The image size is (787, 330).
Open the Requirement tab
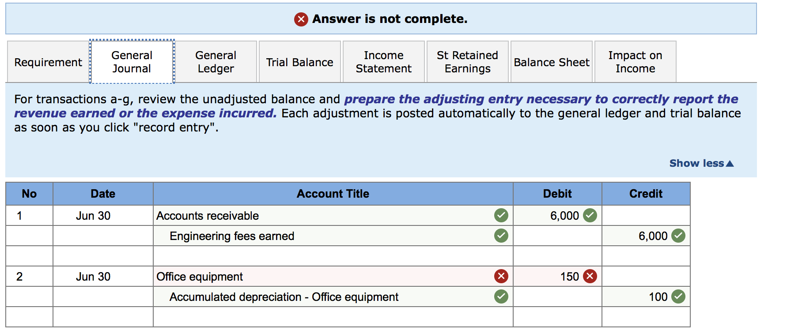click(48, 62)
